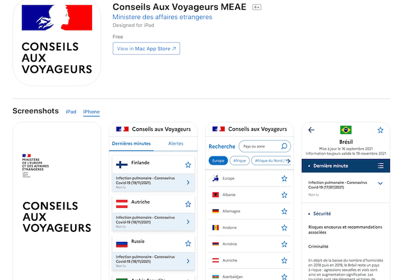Expand the Finlande Covid-19 alert chevron
This screenshot has height=280, width=418.
[x=188, y=183]
